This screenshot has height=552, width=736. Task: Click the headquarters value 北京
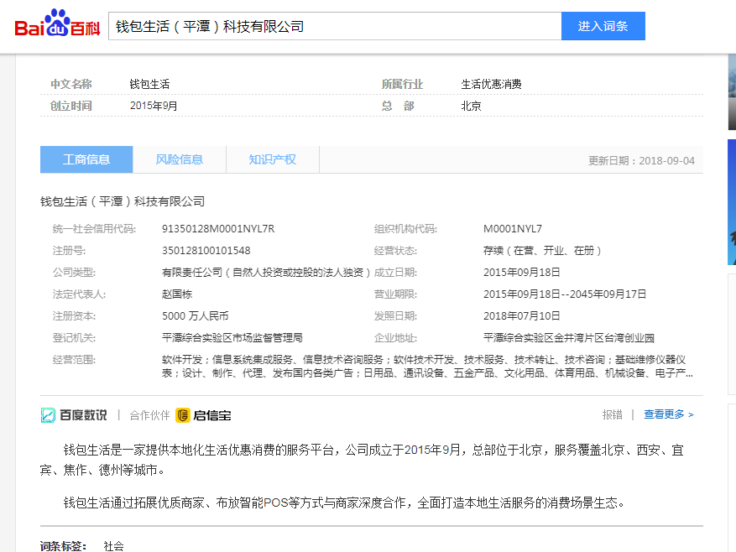tap(471, 106)
